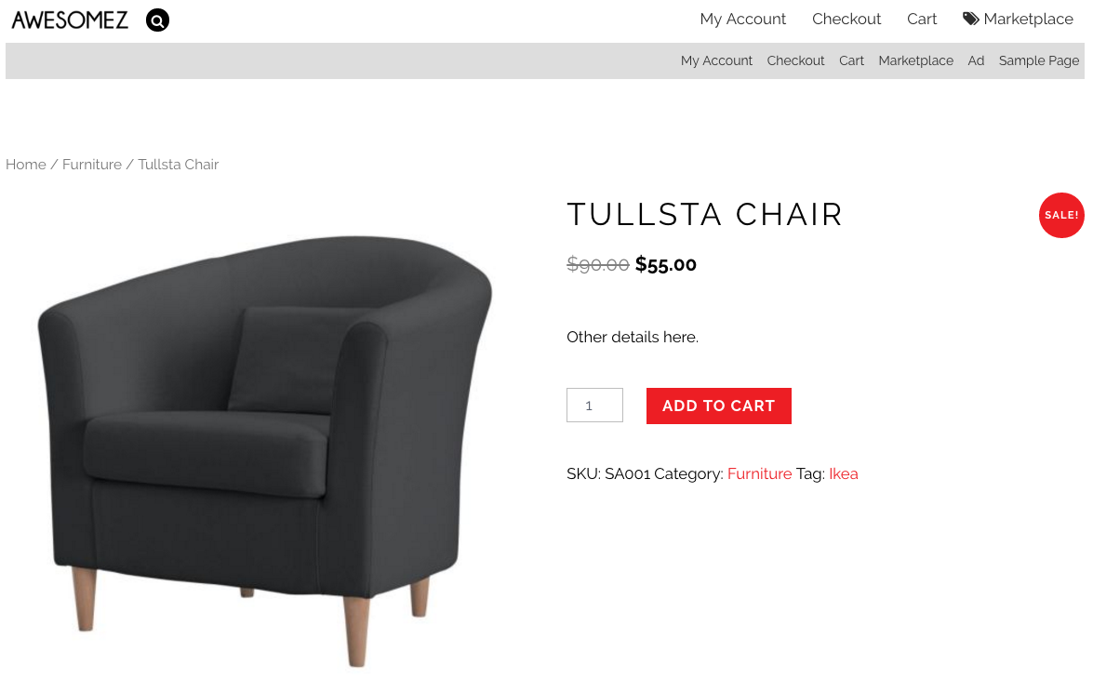Open My Account in top navigation
Viewport: 1093px width, 679px height.
742,19
